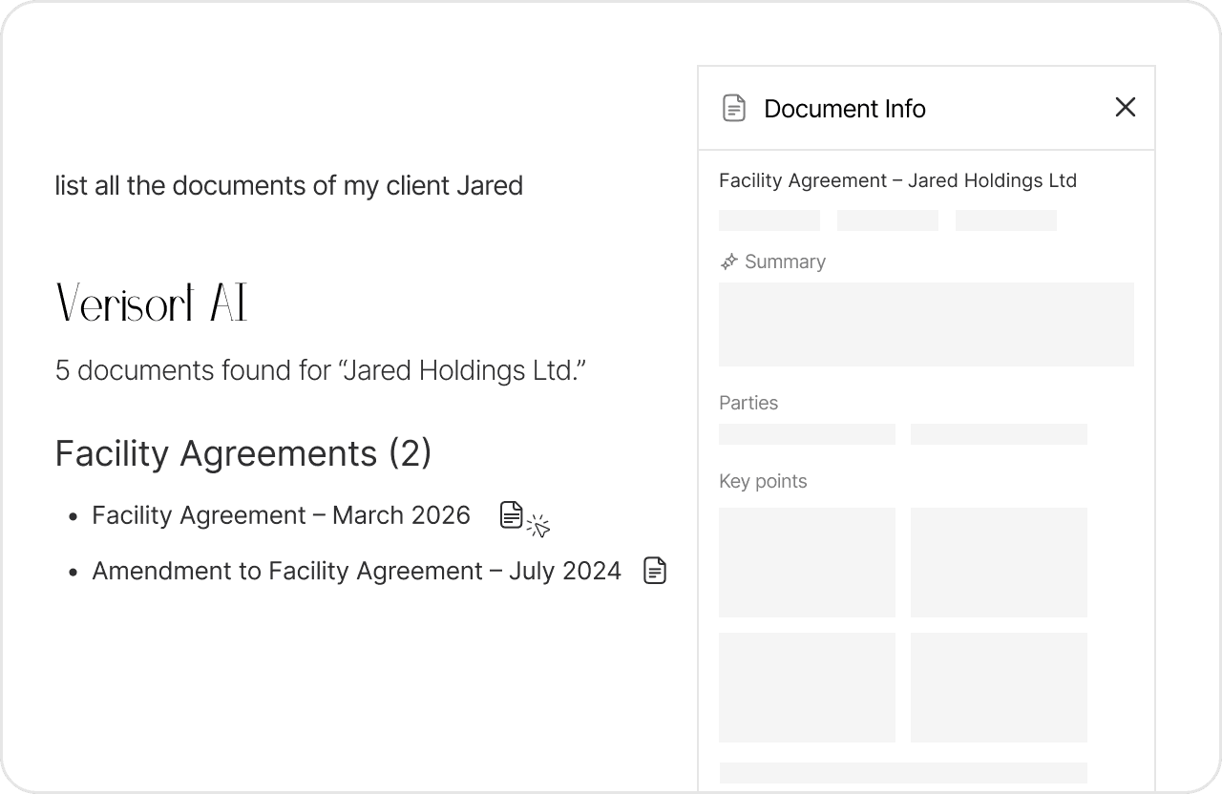The width and height of the screenshot is (1222, 794).
Task: Open document info for Facility Agreement March 2026
Action: click(x=512, y=515)
